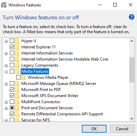Tick the Media Features checkbox

click(12, 71)
